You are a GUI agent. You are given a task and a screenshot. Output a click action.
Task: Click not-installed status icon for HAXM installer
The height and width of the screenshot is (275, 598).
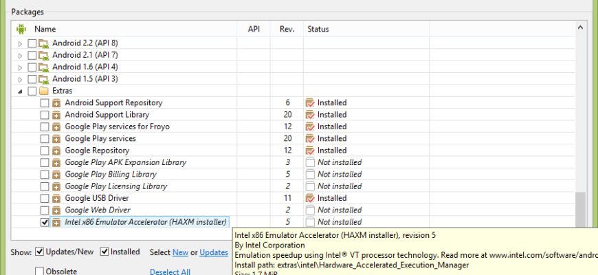tap(310, 222)
